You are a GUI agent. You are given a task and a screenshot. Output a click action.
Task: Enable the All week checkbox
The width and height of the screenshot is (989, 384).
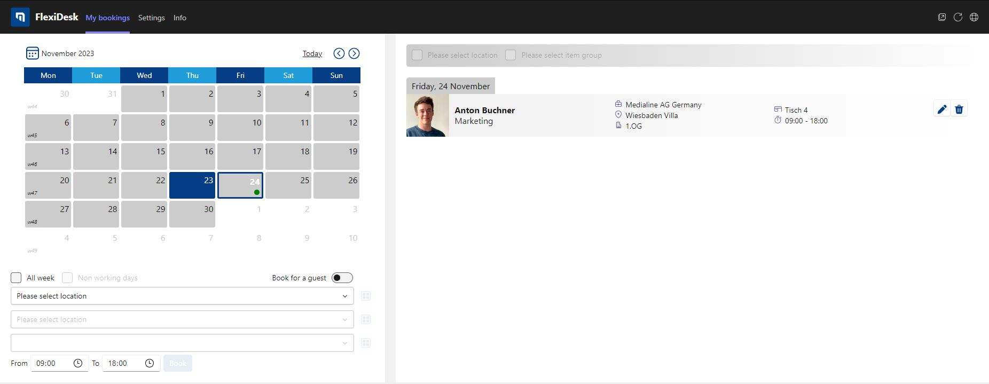[x=16, y=278]
